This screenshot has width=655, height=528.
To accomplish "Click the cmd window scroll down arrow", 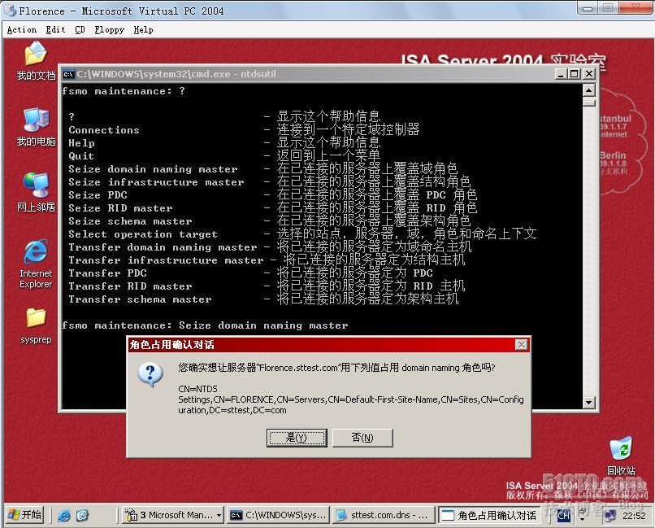I will click(588, 402).
